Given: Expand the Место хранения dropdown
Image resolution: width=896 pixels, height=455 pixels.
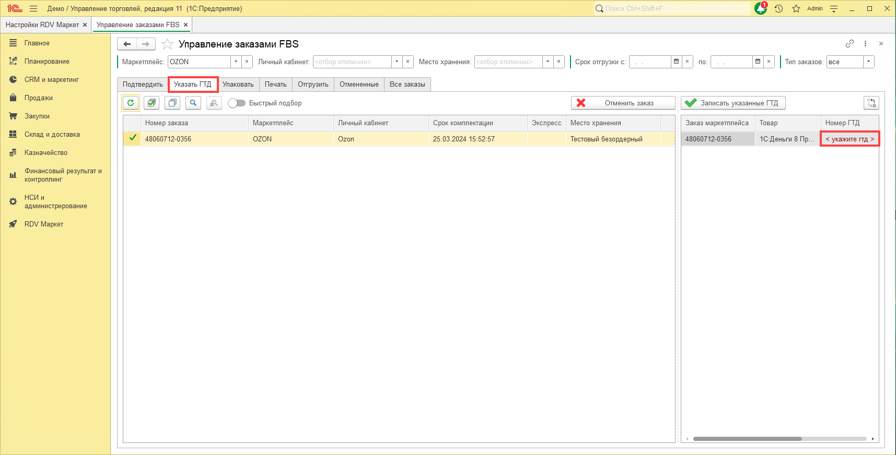Looking at the screenshot, I should [x=548, y=62].
